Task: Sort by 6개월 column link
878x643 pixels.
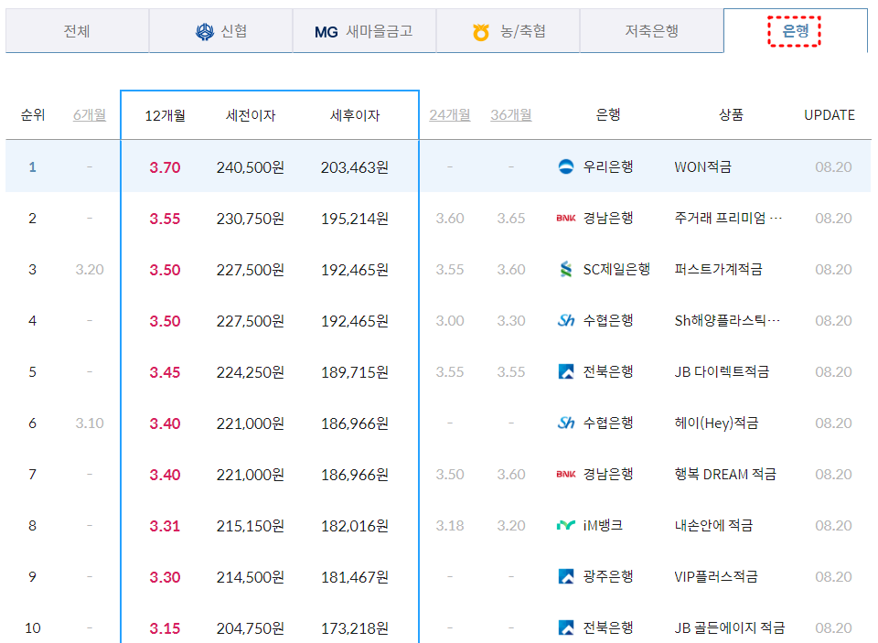Action: [x=90, y=115]
